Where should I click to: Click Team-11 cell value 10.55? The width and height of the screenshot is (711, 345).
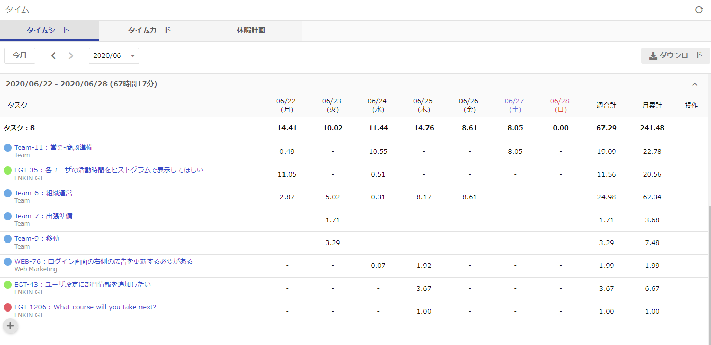coord(378,151)
